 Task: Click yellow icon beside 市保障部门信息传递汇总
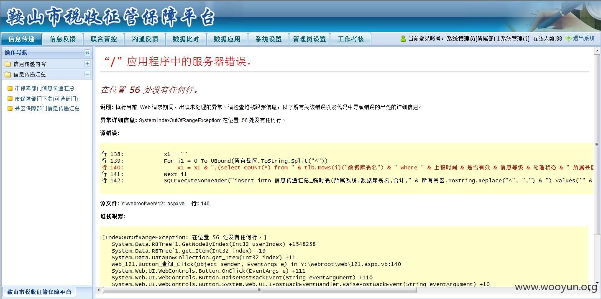pyautogui.click(x=10, y=88)
